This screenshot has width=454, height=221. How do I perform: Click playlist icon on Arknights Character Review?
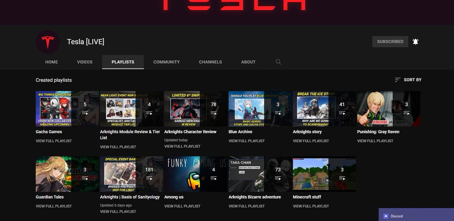point(213,113)
